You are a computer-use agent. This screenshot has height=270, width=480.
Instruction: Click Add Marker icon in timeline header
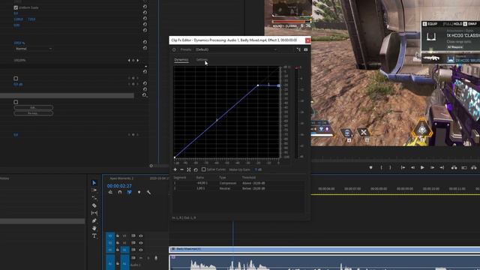point(139,192)
